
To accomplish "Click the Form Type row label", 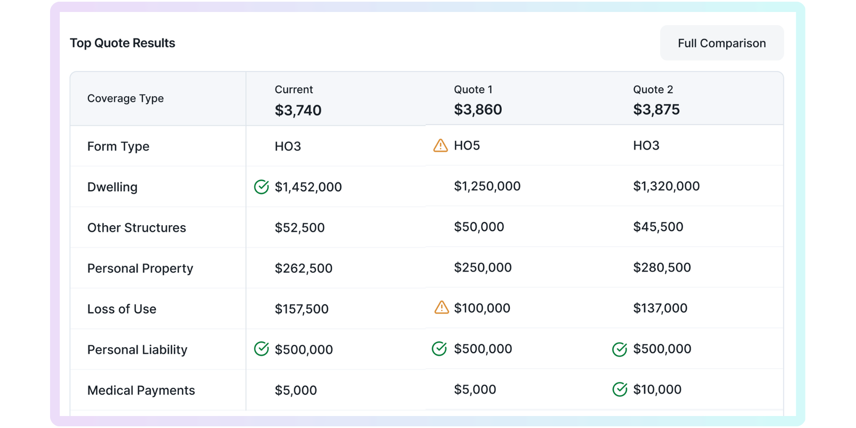I will tap(118, 146).
